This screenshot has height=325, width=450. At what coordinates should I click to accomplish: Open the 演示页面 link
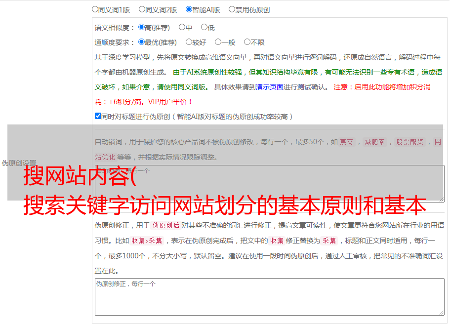pos(269,87)
